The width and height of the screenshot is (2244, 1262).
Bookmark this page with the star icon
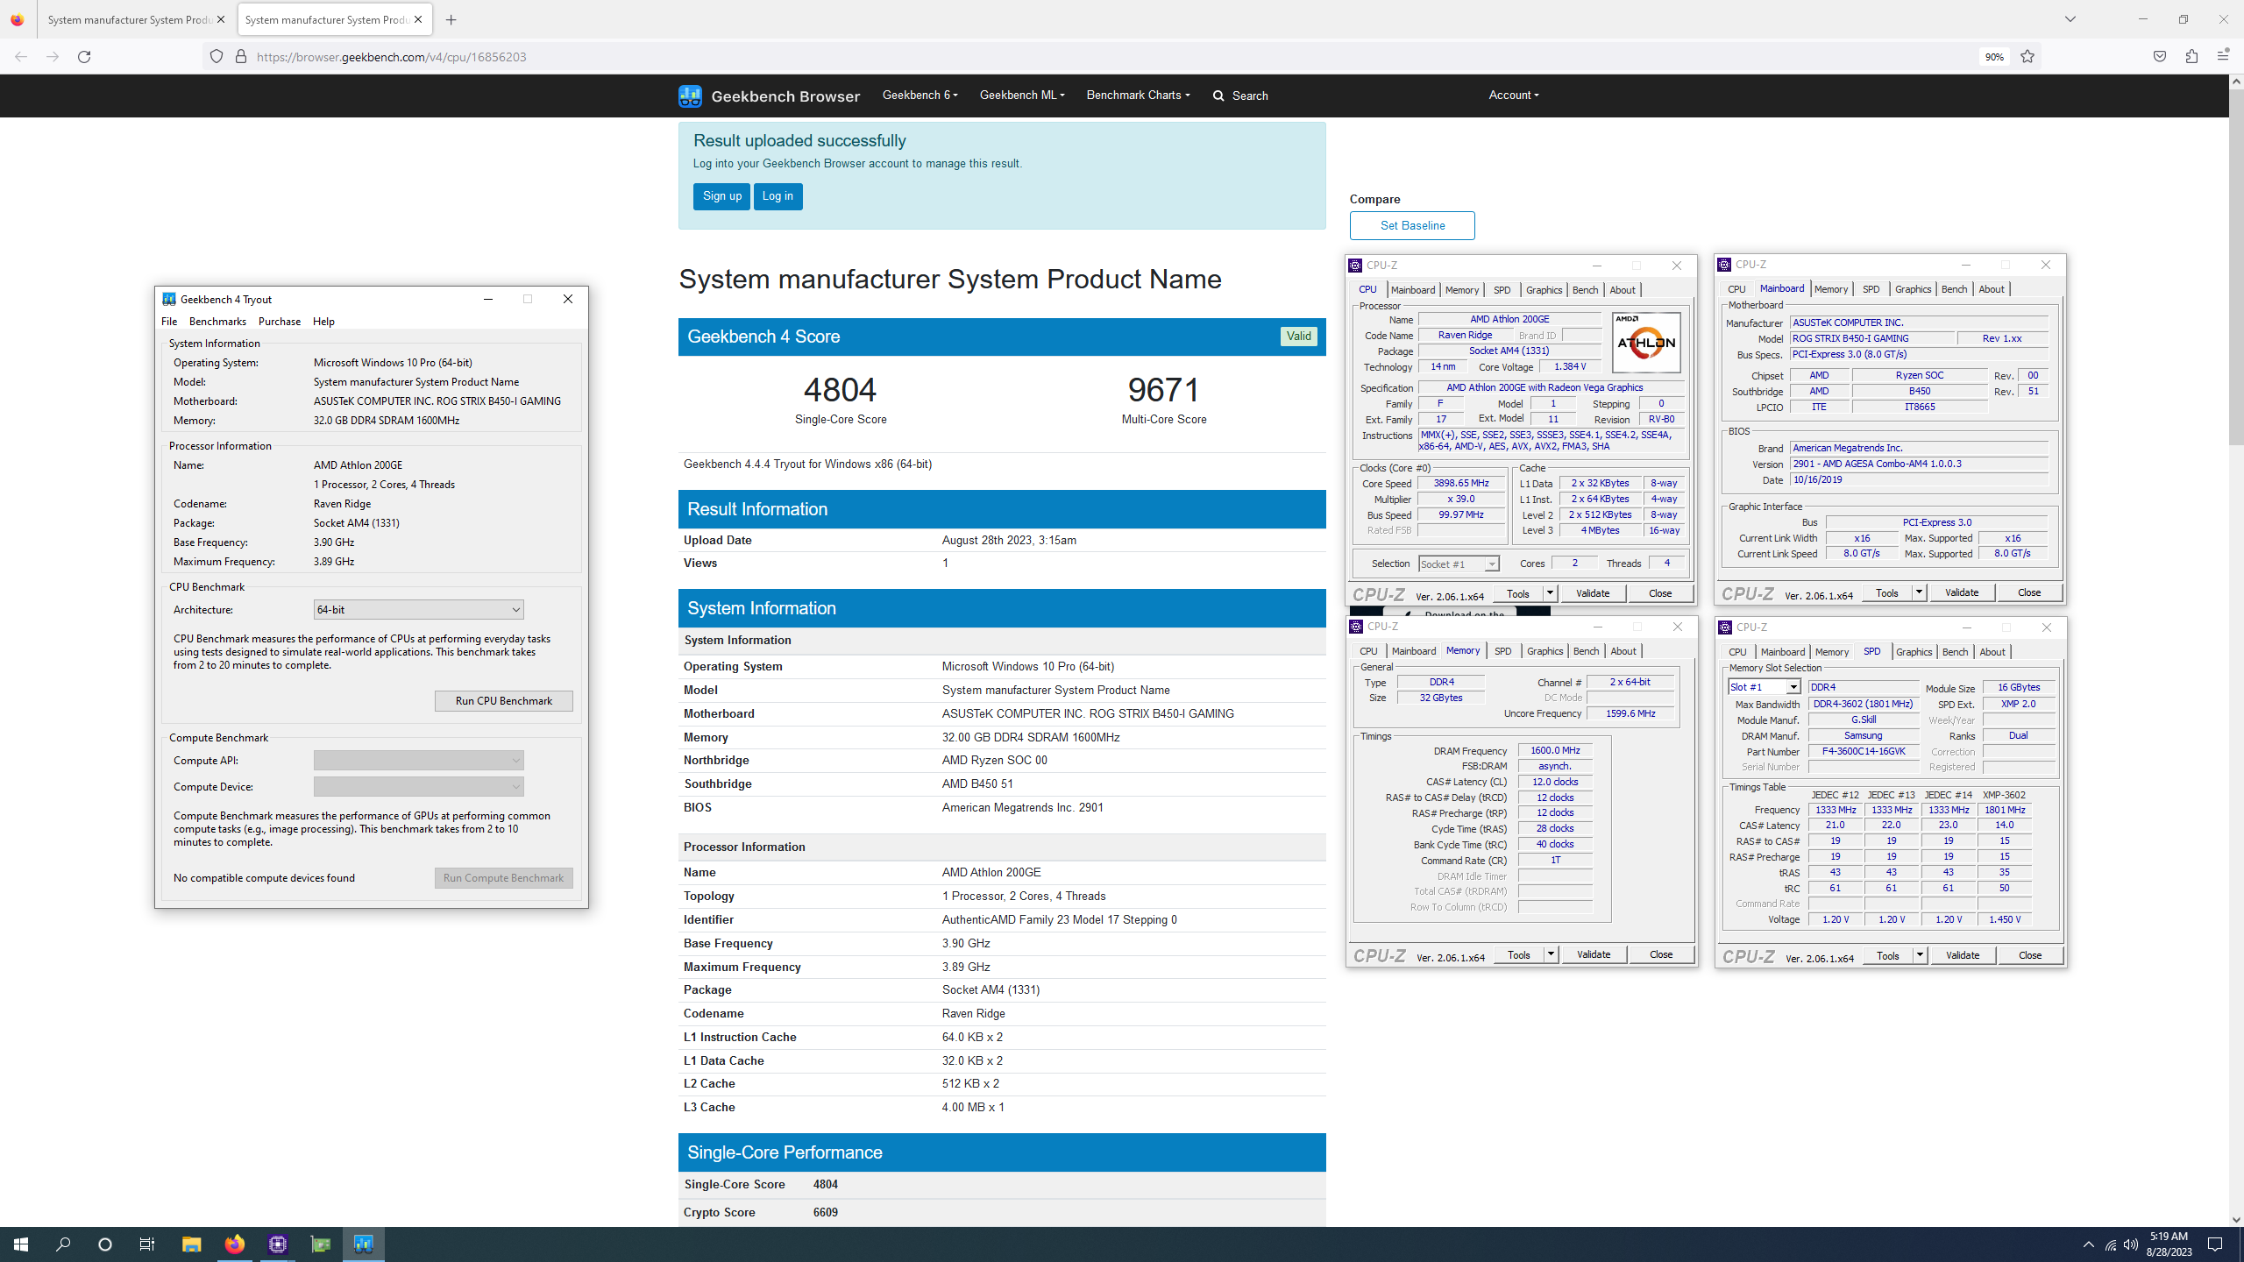point(2027,57)
